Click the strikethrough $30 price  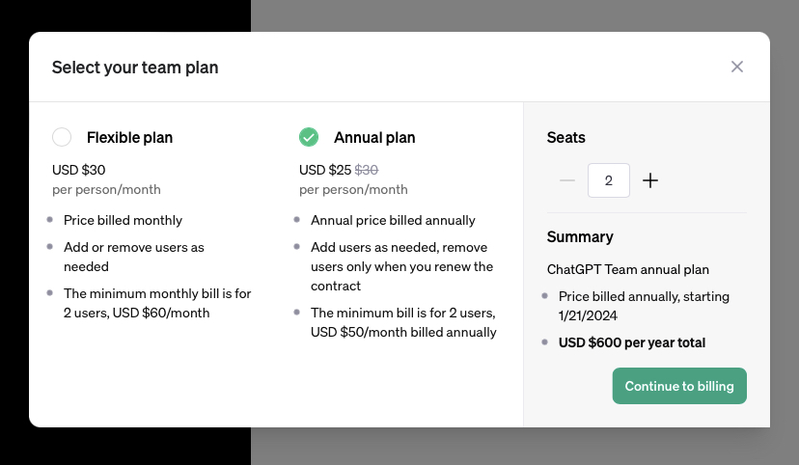pos(367,170)
